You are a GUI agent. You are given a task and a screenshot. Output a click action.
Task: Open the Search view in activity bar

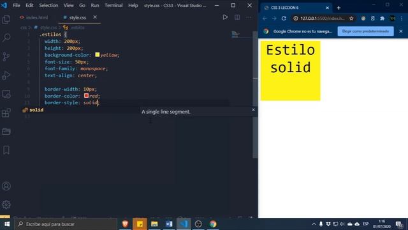[x=6, y=38]
